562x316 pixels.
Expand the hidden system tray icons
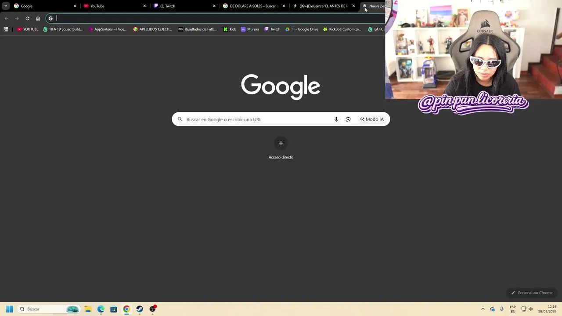click(x=483, y=309)
